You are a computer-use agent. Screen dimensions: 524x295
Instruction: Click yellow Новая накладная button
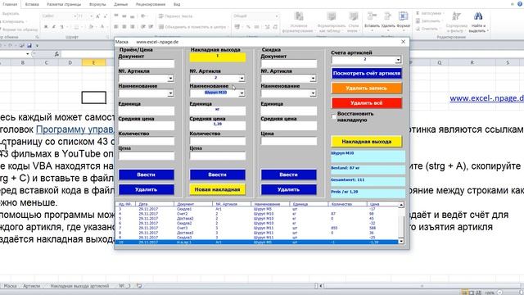tap(217, 189)
